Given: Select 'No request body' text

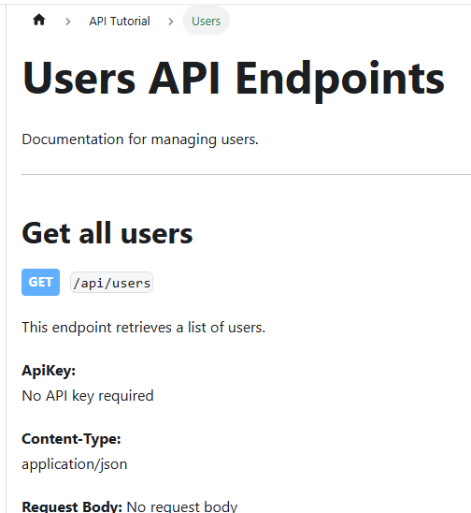Looking at the screenshot, I should pos(182,506).
